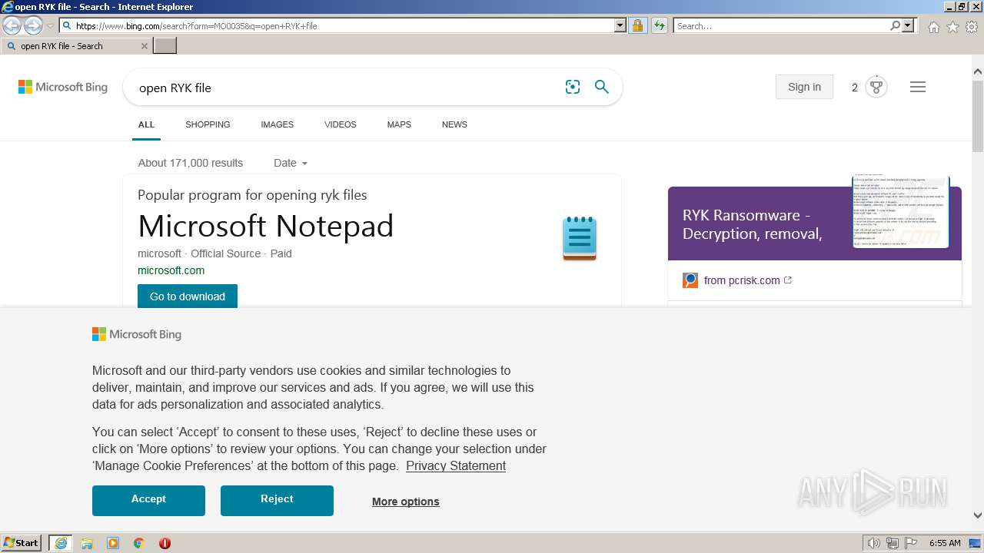Click the IE Back navigation button
Screen dimensions: 984x553
pos(12,26)
